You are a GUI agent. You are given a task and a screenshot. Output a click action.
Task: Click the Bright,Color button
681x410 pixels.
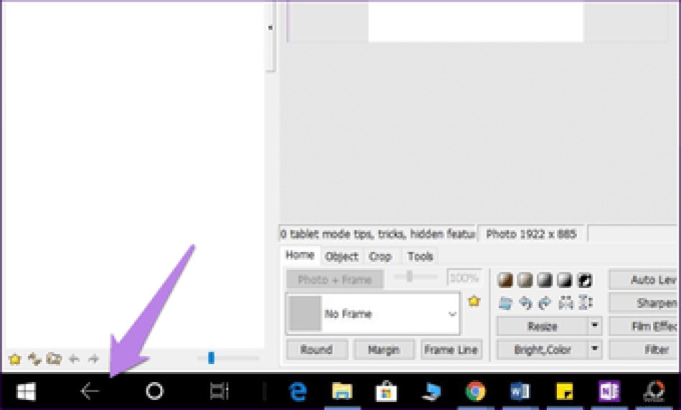(542, 350)
